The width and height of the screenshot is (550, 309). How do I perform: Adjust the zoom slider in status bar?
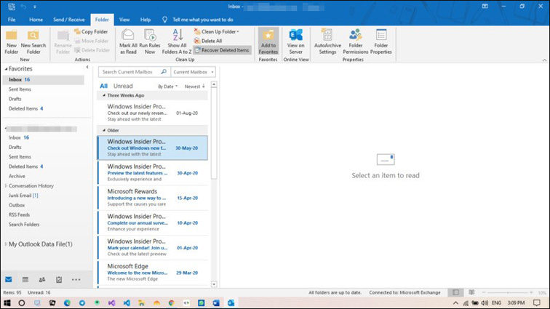(508, 292)
